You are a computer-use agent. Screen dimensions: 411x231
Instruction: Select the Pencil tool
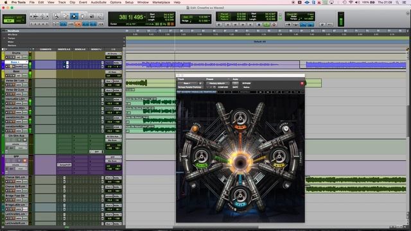[100, 16]
